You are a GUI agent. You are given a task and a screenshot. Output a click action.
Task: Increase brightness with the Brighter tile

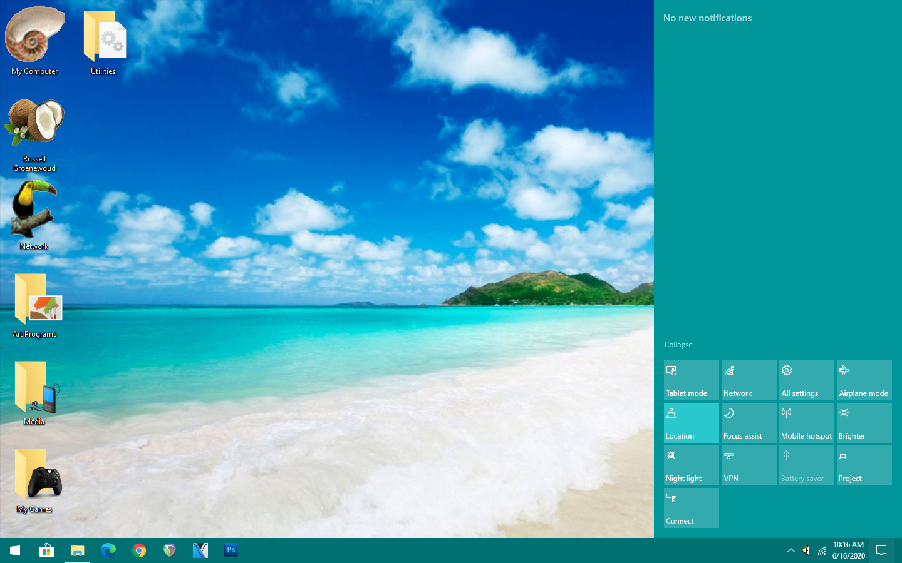pos(864,423)
